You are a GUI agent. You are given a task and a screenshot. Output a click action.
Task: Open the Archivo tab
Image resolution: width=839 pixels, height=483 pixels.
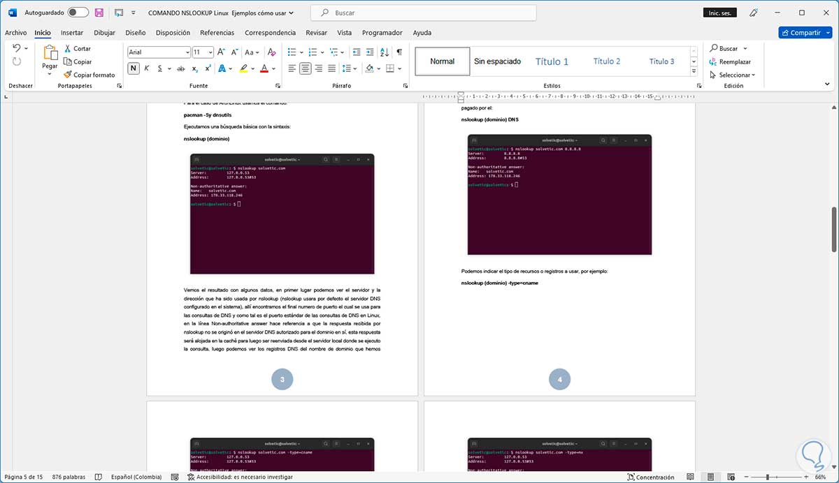[15, 33]
